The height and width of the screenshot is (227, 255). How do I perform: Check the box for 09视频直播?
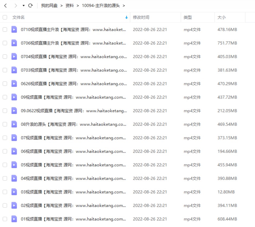coord(5,97)
